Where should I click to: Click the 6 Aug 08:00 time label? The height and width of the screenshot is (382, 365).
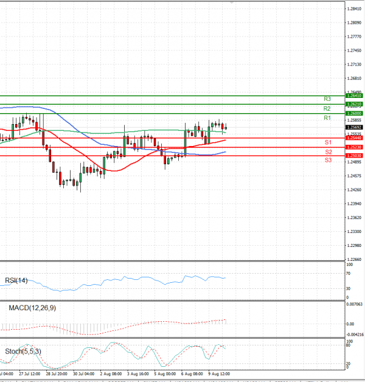coord(192,373)
